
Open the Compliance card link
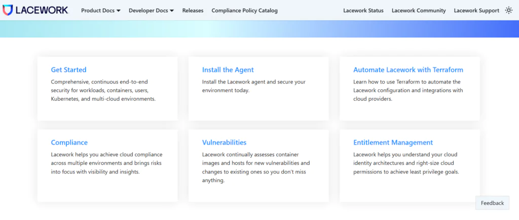69,143
